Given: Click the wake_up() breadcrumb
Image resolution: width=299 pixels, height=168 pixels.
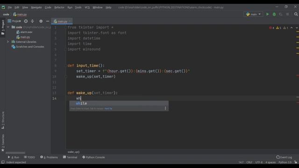Looking at the screenshot, I should 74,152.
